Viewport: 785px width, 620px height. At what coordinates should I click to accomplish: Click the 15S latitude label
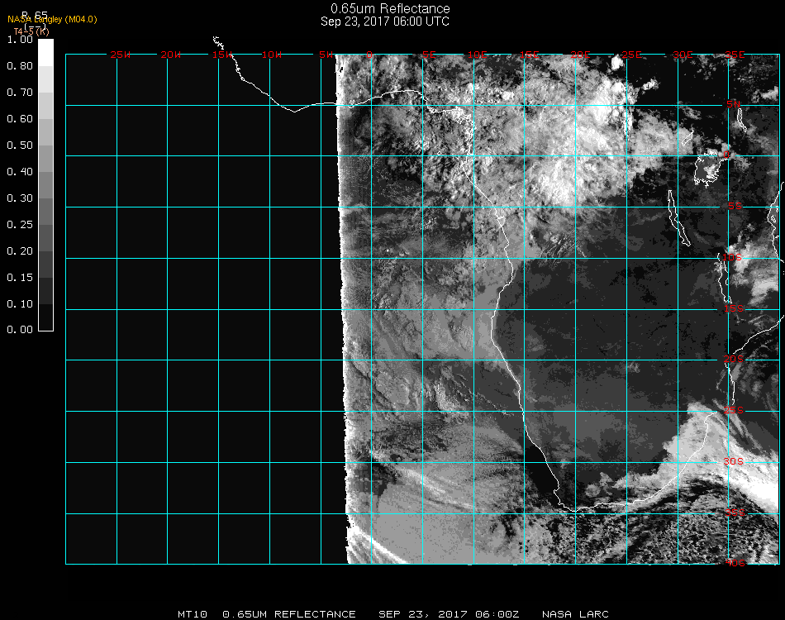pos(734,309)
